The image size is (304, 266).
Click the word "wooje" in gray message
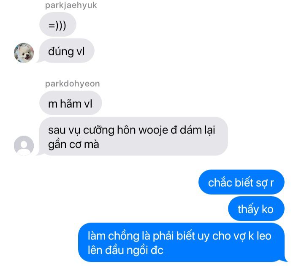point(153,130)
